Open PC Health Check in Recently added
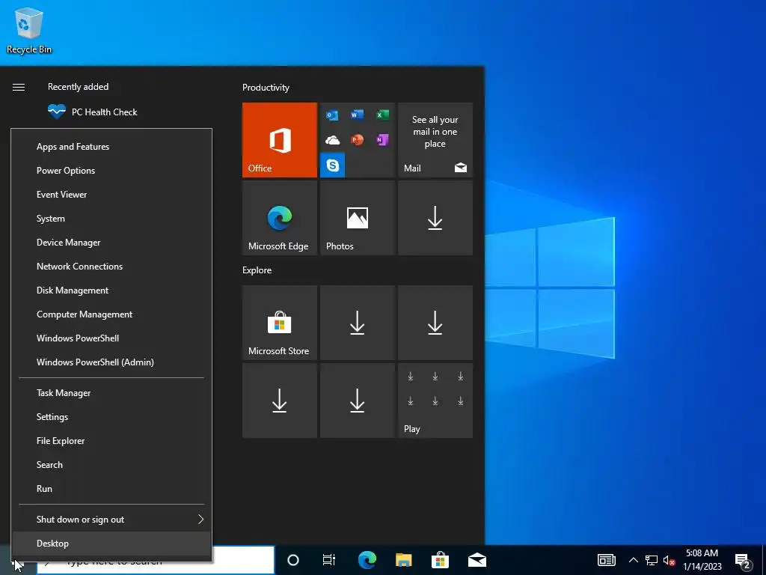The height and width of the screenshot is (575, 766). tap(92, 112)
